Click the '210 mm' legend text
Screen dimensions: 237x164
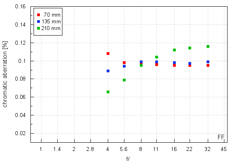[x=52, y=28]
